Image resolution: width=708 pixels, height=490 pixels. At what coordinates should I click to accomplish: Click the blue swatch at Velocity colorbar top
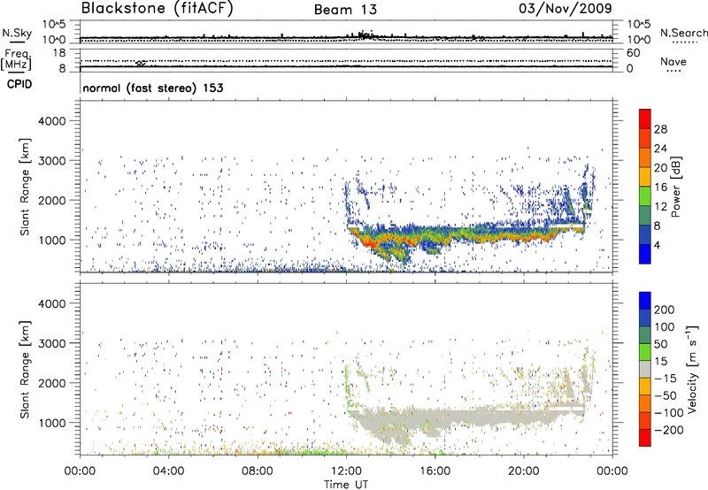(x=645, y=301)
